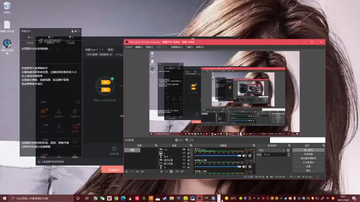Pop out the 转场特效 dock panel
Viewport: 360px width, 202px height.
(289, 145)
